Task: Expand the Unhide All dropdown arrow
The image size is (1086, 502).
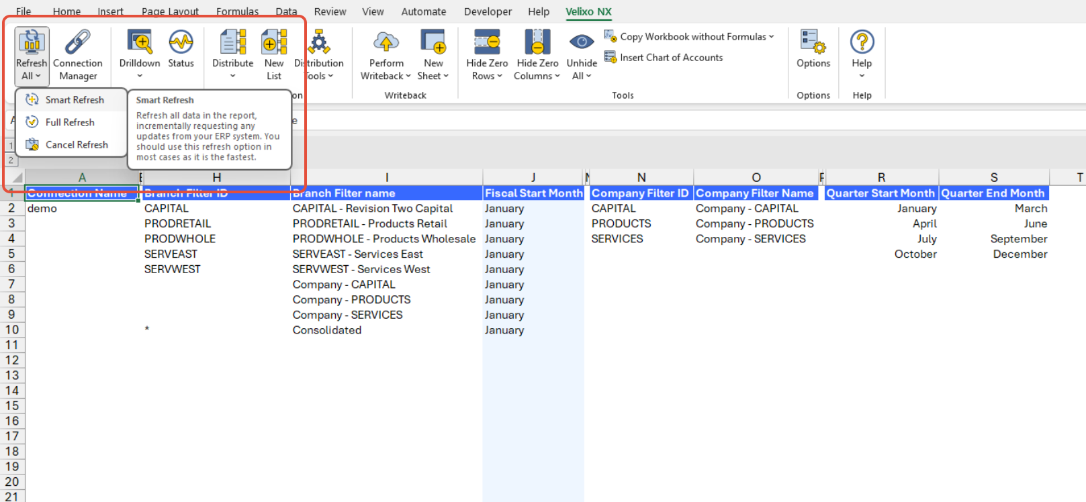Action: point(589,76)
